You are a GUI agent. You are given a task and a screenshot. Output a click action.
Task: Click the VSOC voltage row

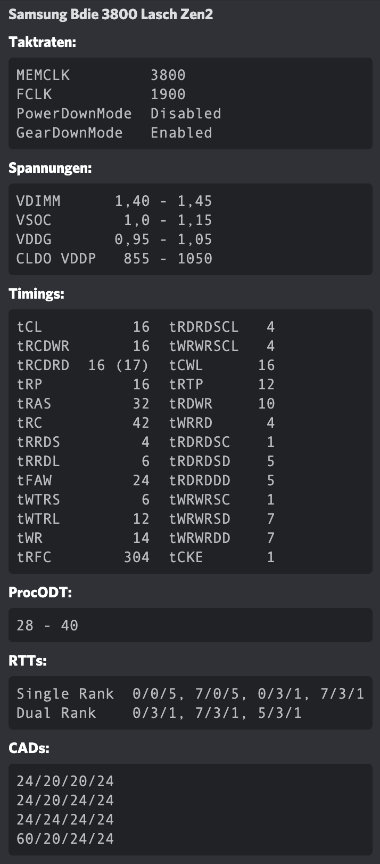click(x=114, y=220)
